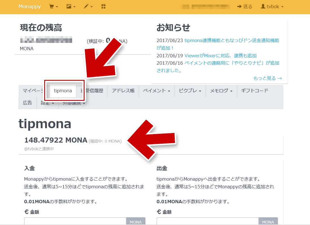Open the ViewerがMixerに対応 announcement
The image size is (310, 225).
220,56
